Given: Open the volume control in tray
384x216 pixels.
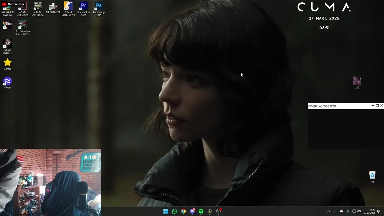Looking at the screenshot, I should pyautogui.click(x=359, y=211).
